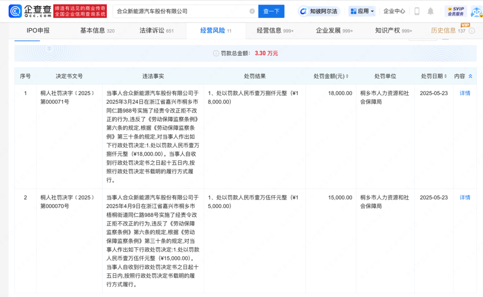
Task: Open the 应用 dropdown menu
Action: coord(362,12)
